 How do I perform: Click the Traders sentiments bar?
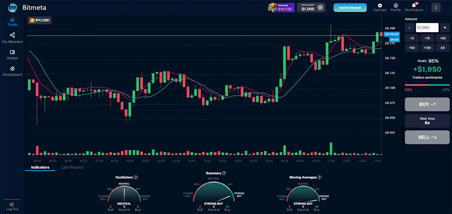(427, 85)
